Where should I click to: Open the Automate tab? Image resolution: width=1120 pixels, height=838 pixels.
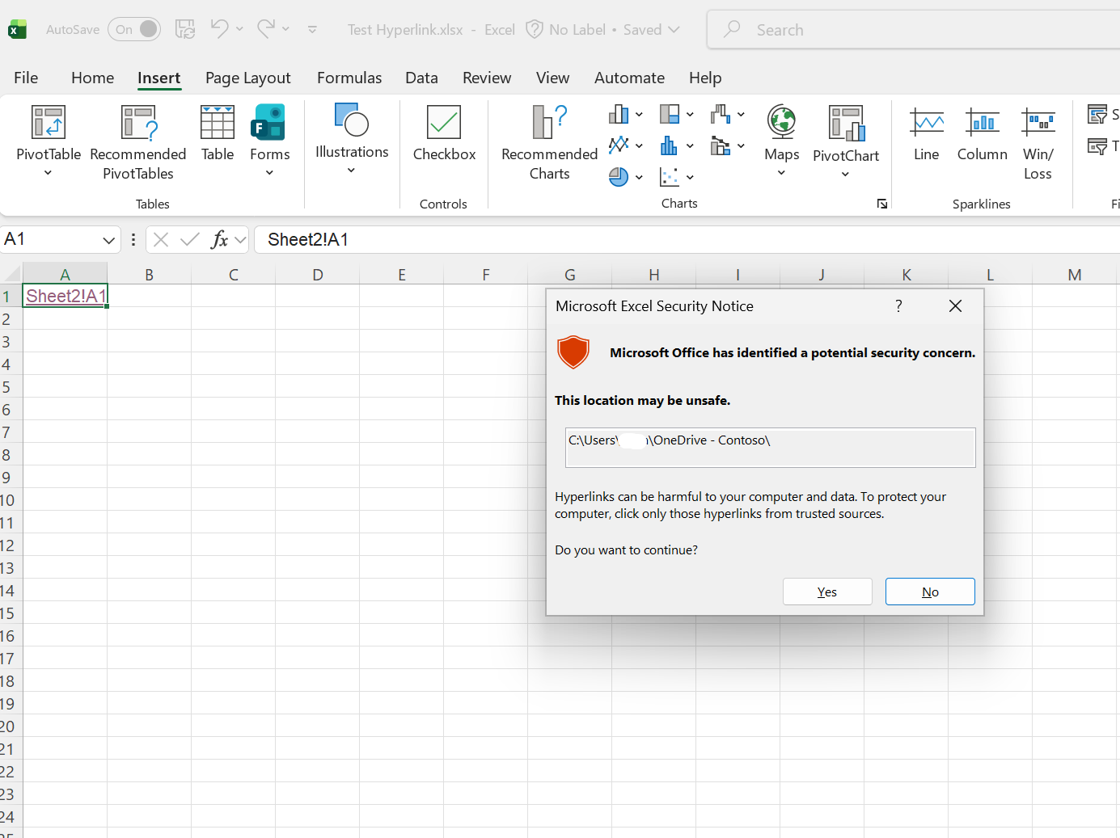pos(629,78)
